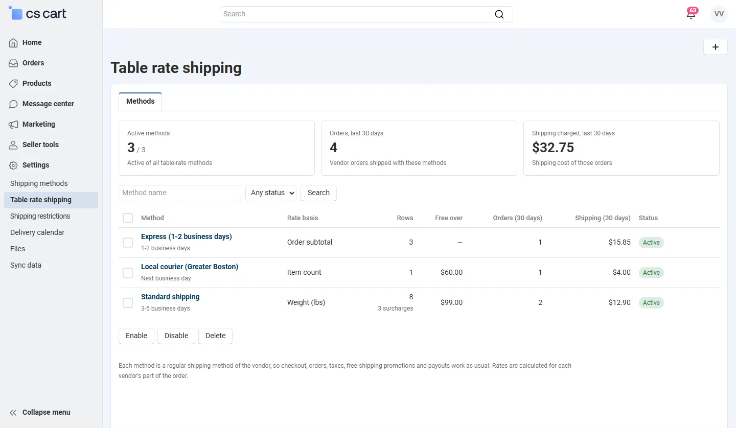Open the Local courier (Greater Boston) method link
The width and height of the screenshot is (736, 428).
(x=190, y=267)
